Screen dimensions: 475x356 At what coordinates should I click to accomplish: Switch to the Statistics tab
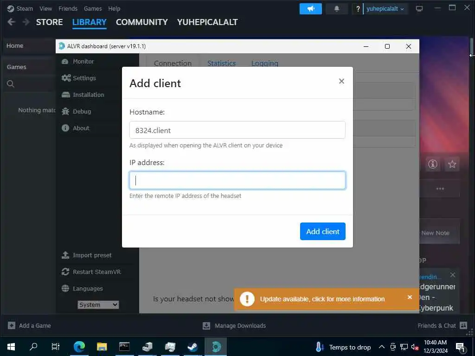click(221, 63)
